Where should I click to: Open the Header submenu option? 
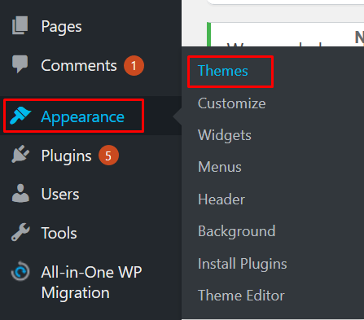click(x=221, y=199)
